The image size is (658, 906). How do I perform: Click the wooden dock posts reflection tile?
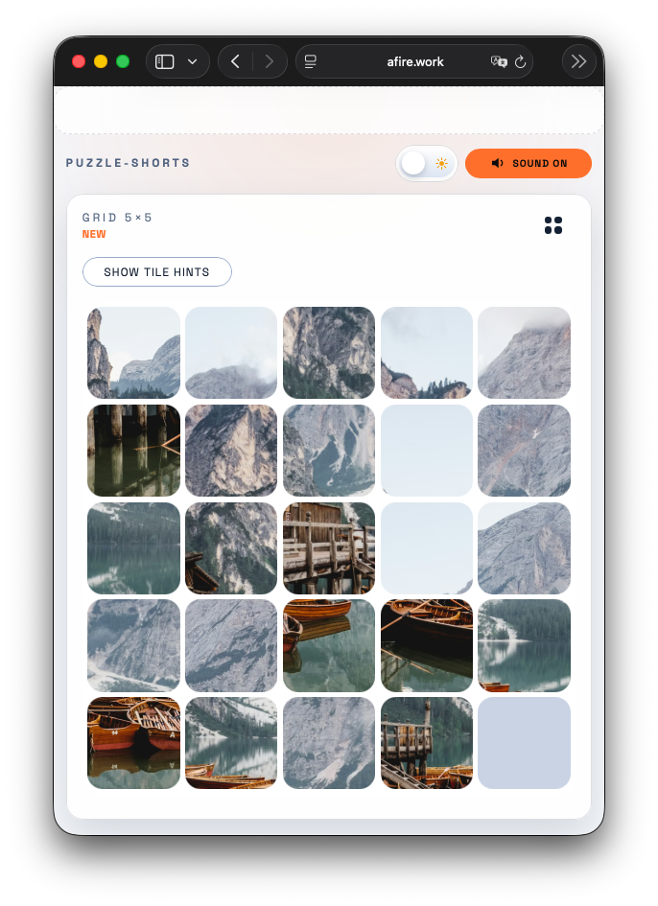point(133,451)
